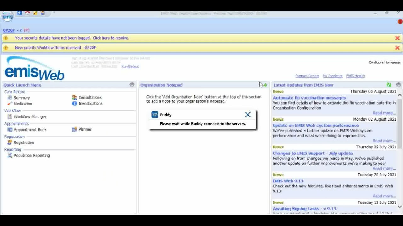Open the EMIS ball application menu
Image resolution: width=403 pixels, height=226 pixels.
point(8,17)
